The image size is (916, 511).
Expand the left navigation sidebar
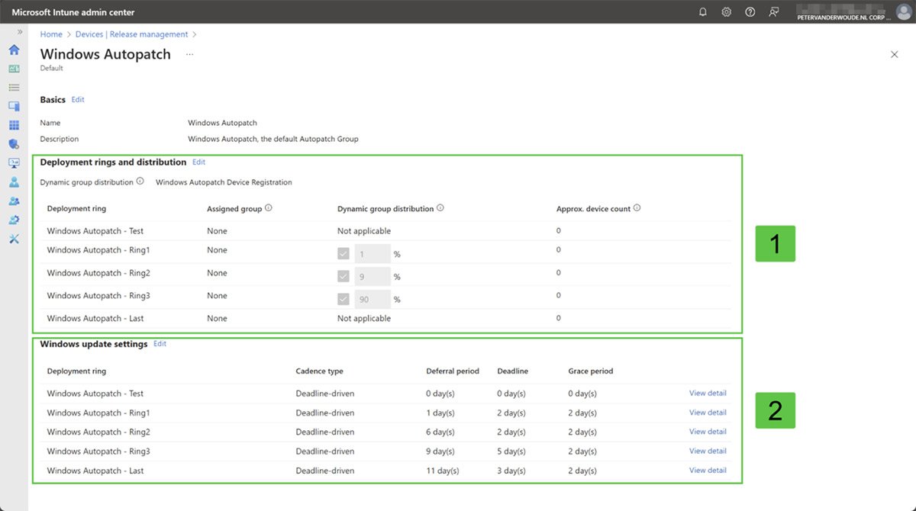(20, 32)
